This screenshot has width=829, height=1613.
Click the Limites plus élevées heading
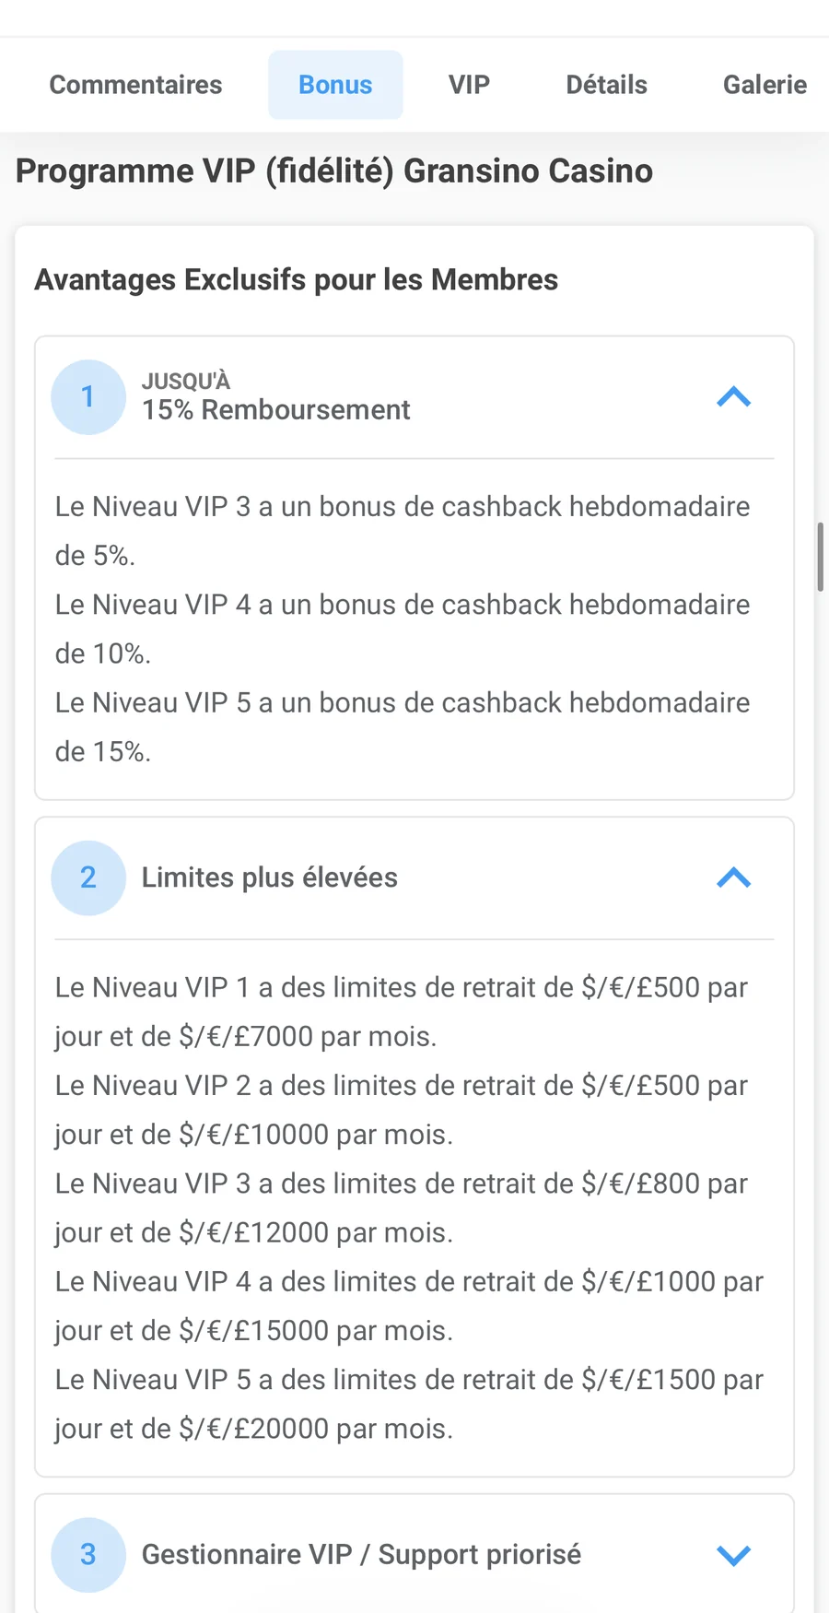coord(269,877)
